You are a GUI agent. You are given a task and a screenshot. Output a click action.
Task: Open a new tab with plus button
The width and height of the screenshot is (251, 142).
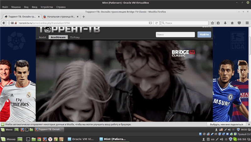pos(83,17)
